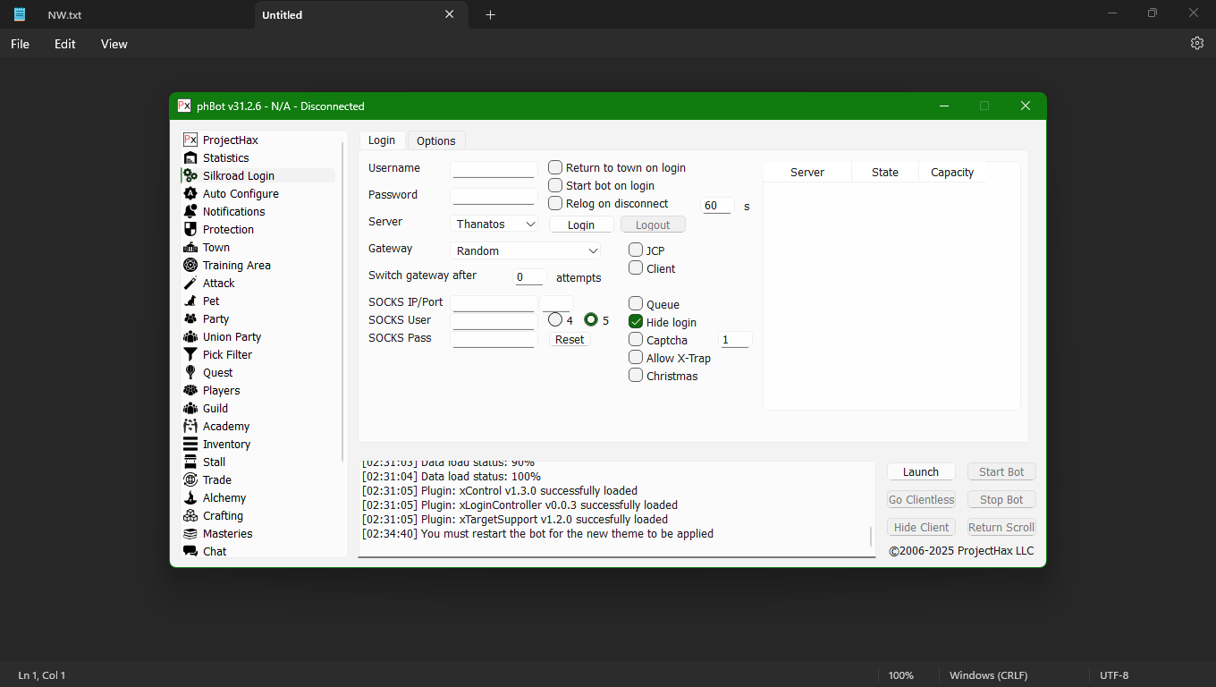Expand the Server dropdown showing Thanatos

coord(495,225)
